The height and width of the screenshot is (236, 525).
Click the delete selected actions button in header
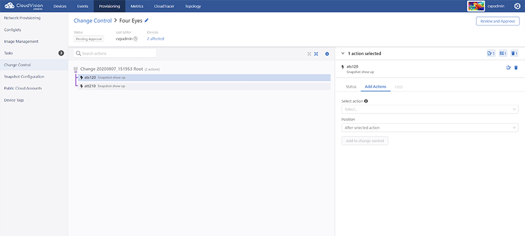pyautogui.click(x=515, y=53)
